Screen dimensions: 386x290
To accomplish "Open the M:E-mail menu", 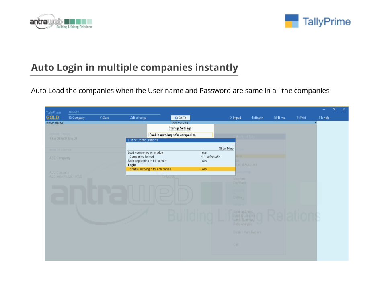I will (280, 118).
